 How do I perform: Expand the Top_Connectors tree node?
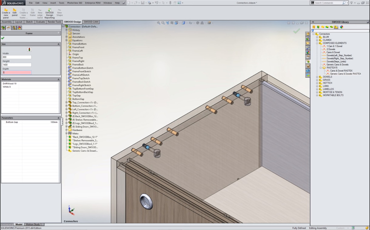(x=66, y=102)
